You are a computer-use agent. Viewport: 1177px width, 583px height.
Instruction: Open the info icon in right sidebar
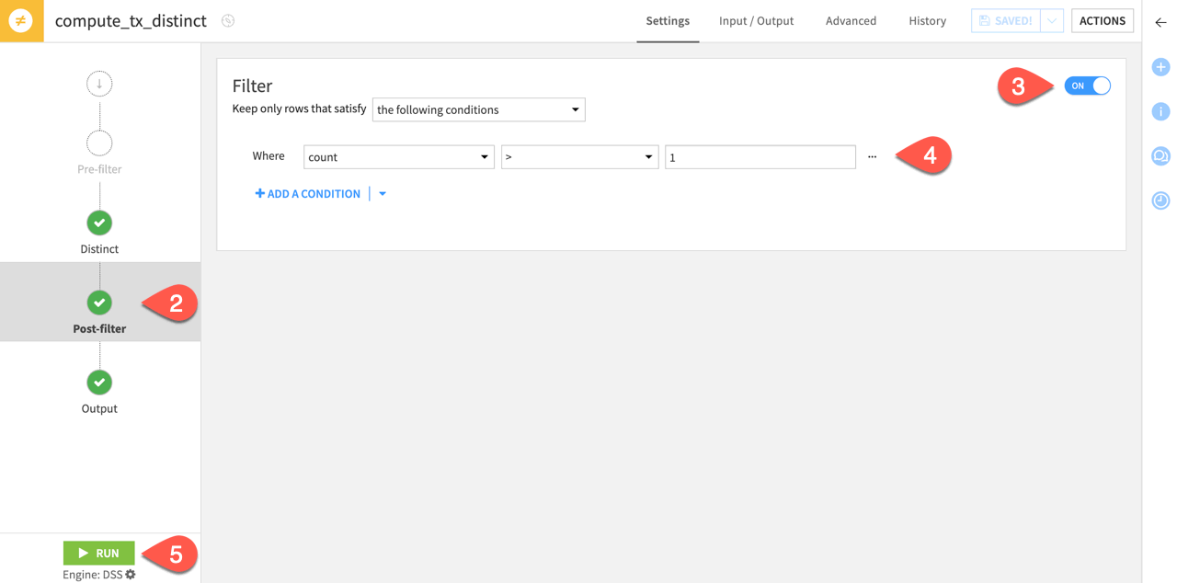point(1160,111)
